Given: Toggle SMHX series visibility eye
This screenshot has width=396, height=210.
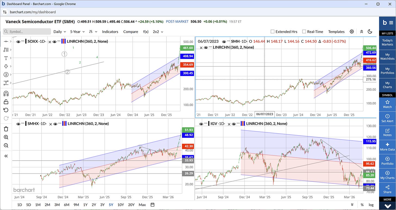Looking at the screenshot, I should (18, 124).
